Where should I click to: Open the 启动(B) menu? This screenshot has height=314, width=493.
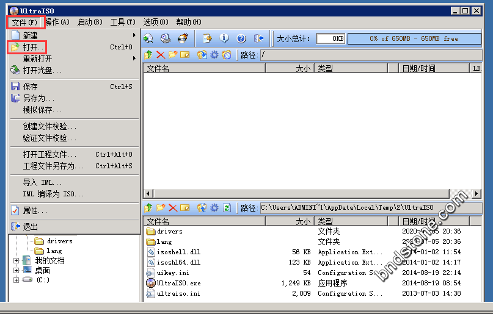pyautogui.click(x=90, y=22)
